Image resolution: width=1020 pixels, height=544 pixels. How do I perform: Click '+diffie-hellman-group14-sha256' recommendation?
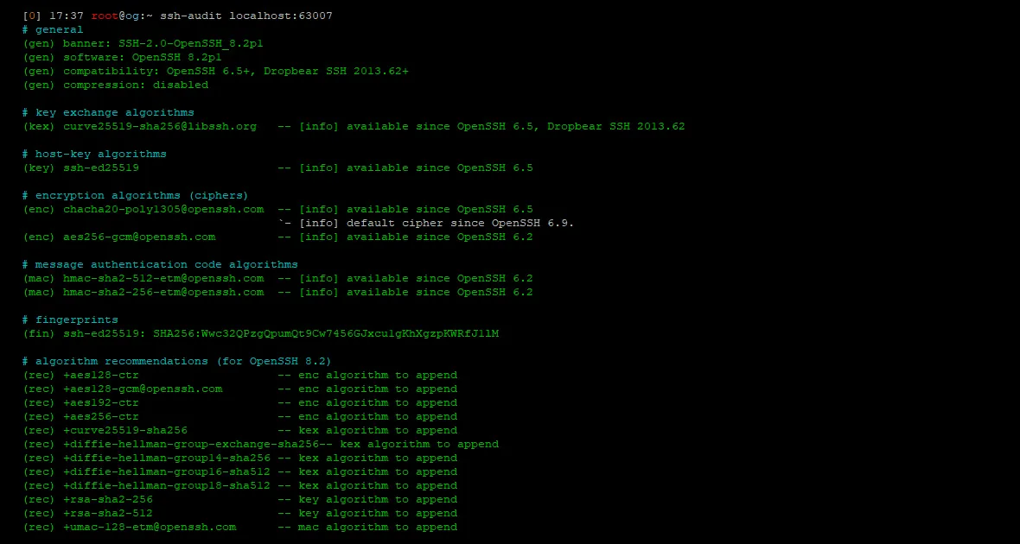167,458
